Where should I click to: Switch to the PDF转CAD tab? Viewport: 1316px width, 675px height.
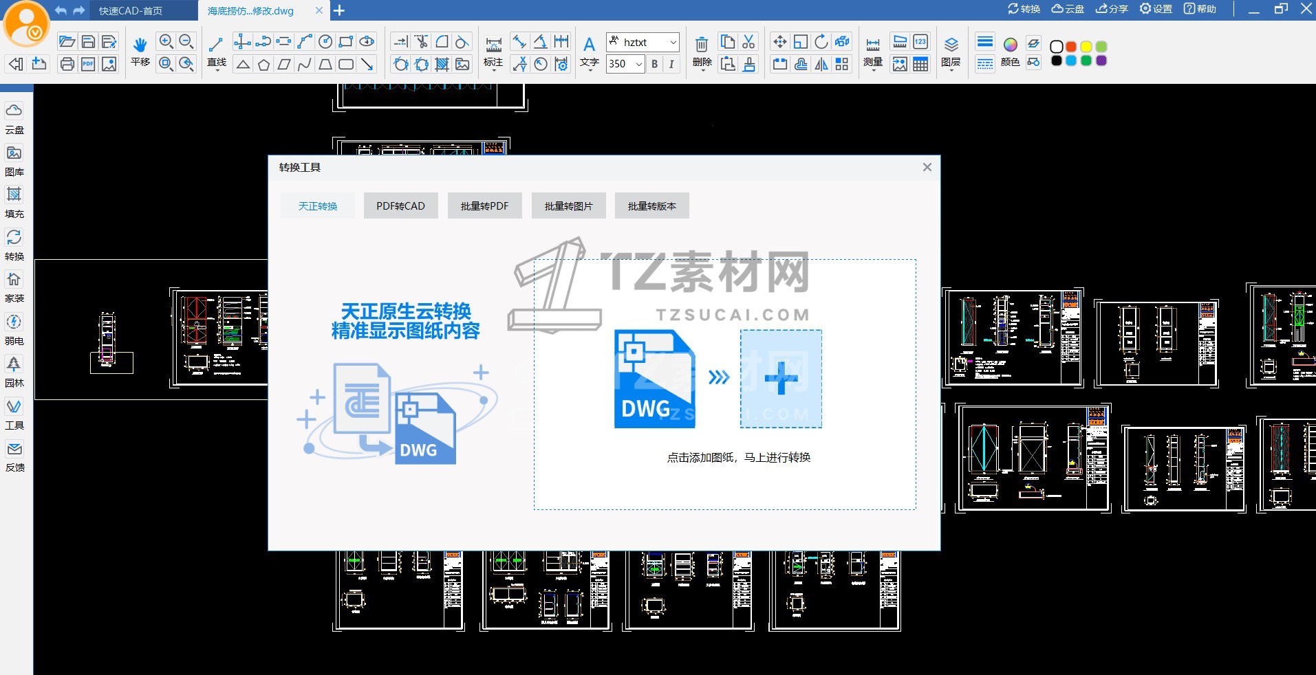point(401,206)
